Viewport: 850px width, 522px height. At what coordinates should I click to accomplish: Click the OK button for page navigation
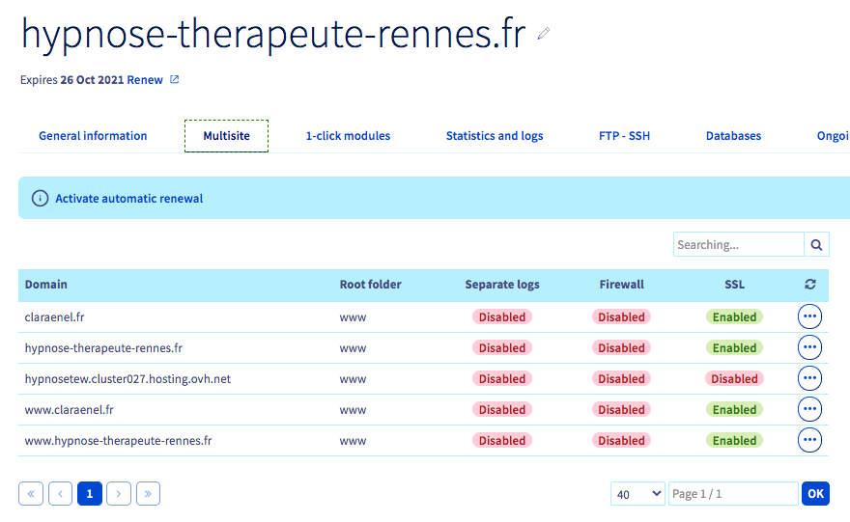[815, 494]
